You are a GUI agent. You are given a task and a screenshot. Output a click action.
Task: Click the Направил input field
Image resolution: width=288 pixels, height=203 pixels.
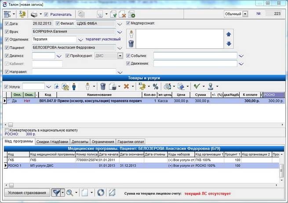[x=74, y=72]
